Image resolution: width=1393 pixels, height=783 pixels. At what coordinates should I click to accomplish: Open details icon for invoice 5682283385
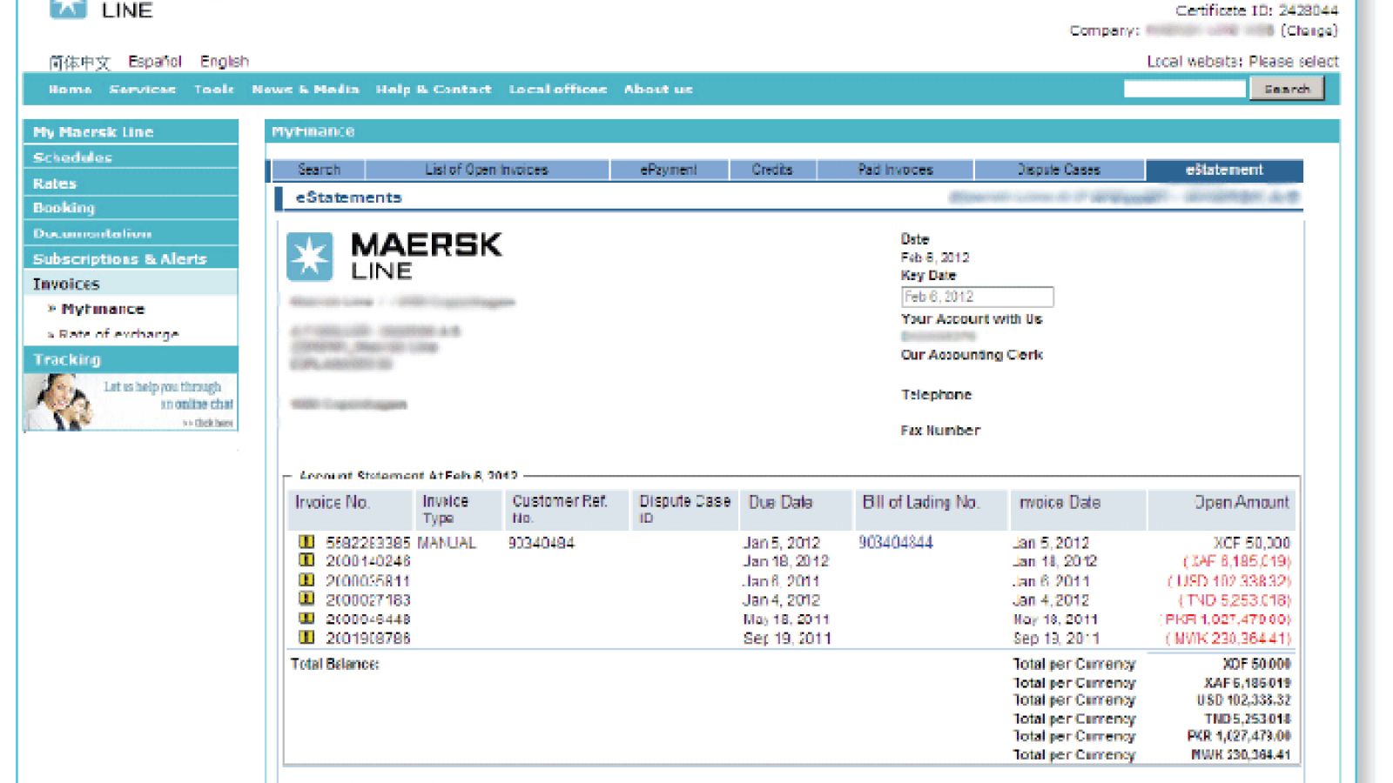click(x=306, y=542)
